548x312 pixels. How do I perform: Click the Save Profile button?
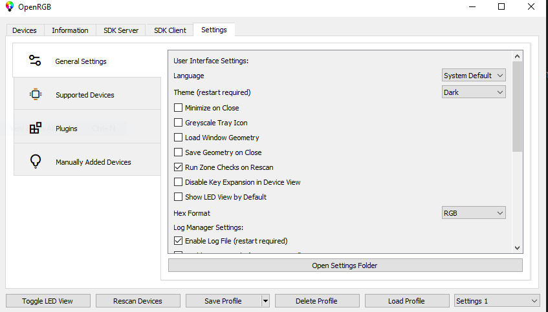[x=223, y=301]
